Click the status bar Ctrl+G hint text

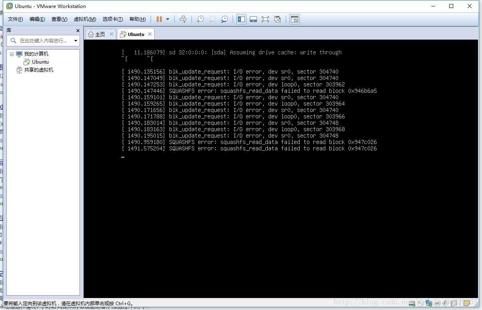(x=68, y=304)
